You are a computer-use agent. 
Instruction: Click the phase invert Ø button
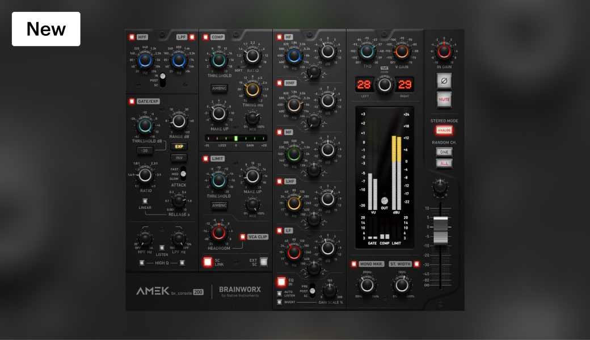pyautogui.click(x=444, y=81)
